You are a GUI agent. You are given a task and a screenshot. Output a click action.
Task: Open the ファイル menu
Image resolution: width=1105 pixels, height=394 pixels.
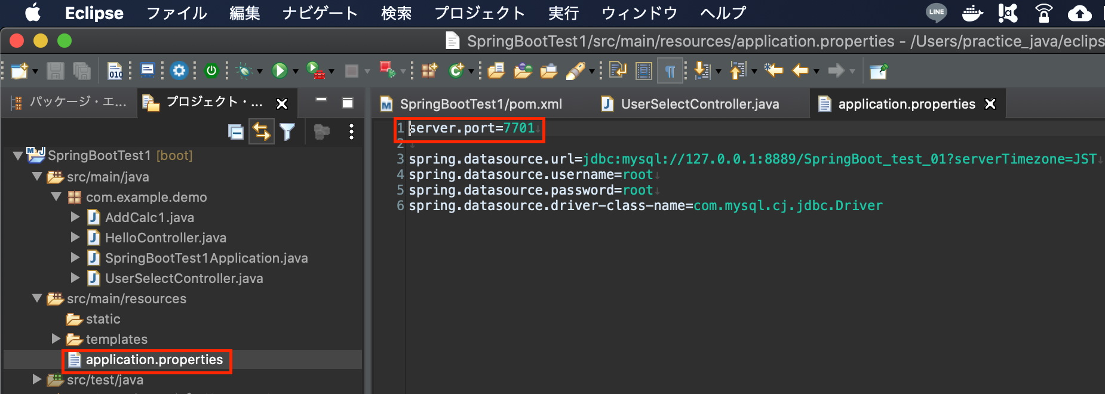point(177,13)
